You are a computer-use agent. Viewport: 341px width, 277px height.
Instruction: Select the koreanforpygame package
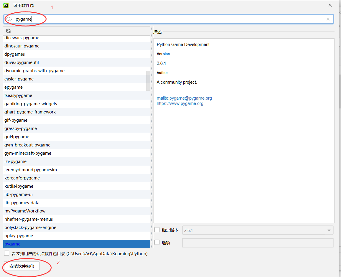pos(77,178)
